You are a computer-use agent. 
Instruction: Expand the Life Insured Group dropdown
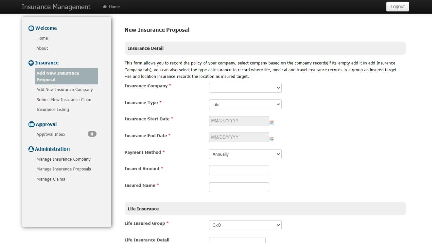click(245, 225)
